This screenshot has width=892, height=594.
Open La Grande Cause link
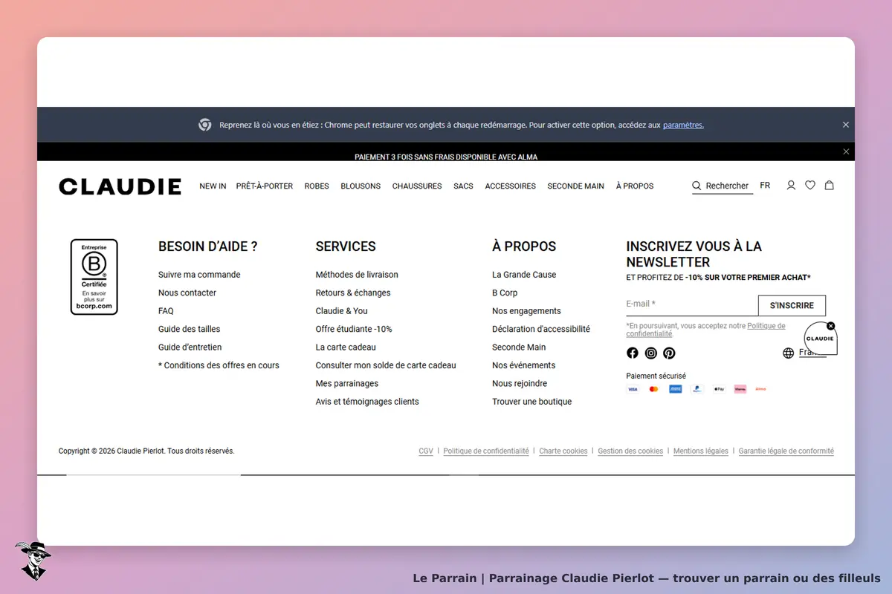click(524, 275)
